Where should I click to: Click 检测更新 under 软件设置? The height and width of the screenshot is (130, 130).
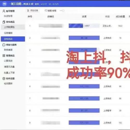click(8, 83)
